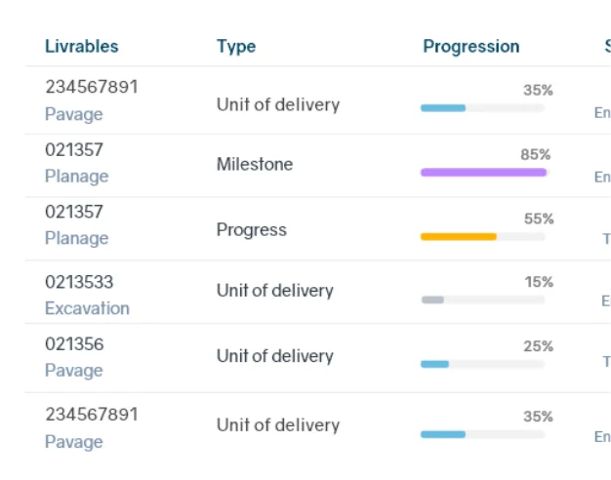Click the blue 25% progress bar
The height and width of the screenshot is (480, 611).
coord(435,364)
